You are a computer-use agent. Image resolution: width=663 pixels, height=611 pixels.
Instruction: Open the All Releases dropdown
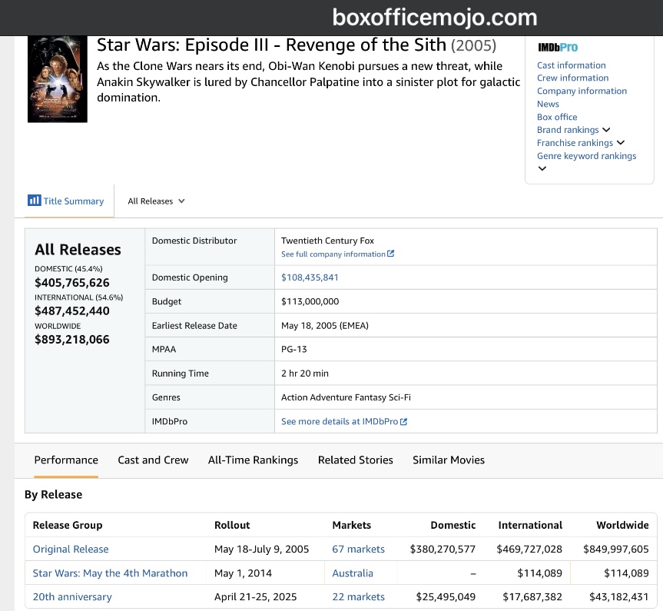(x=156, y=201)
